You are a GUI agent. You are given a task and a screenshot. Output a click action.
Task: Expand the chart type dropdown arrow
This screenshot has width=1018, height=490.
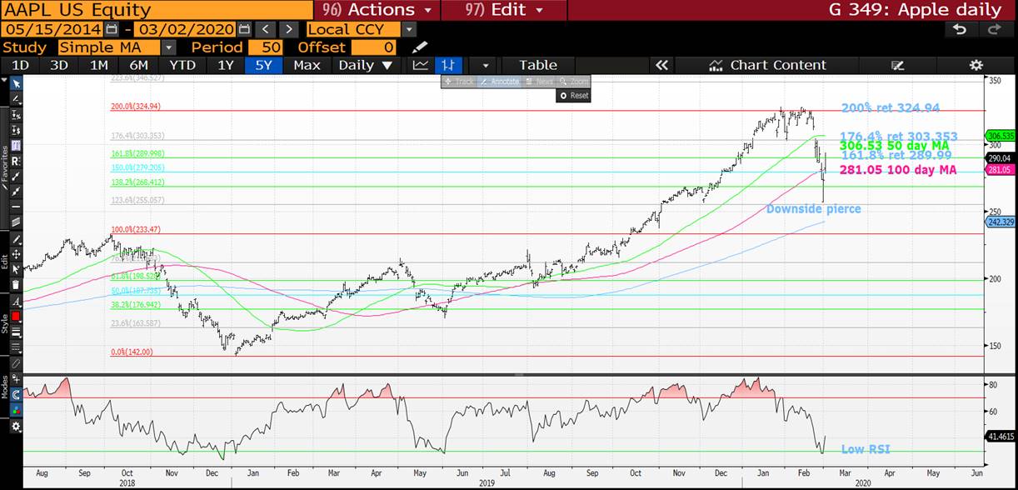point(484,65)
